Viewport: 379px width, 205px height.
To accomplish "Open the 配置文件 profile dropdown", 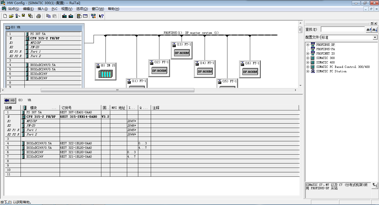I will click(x=375, y=37).
